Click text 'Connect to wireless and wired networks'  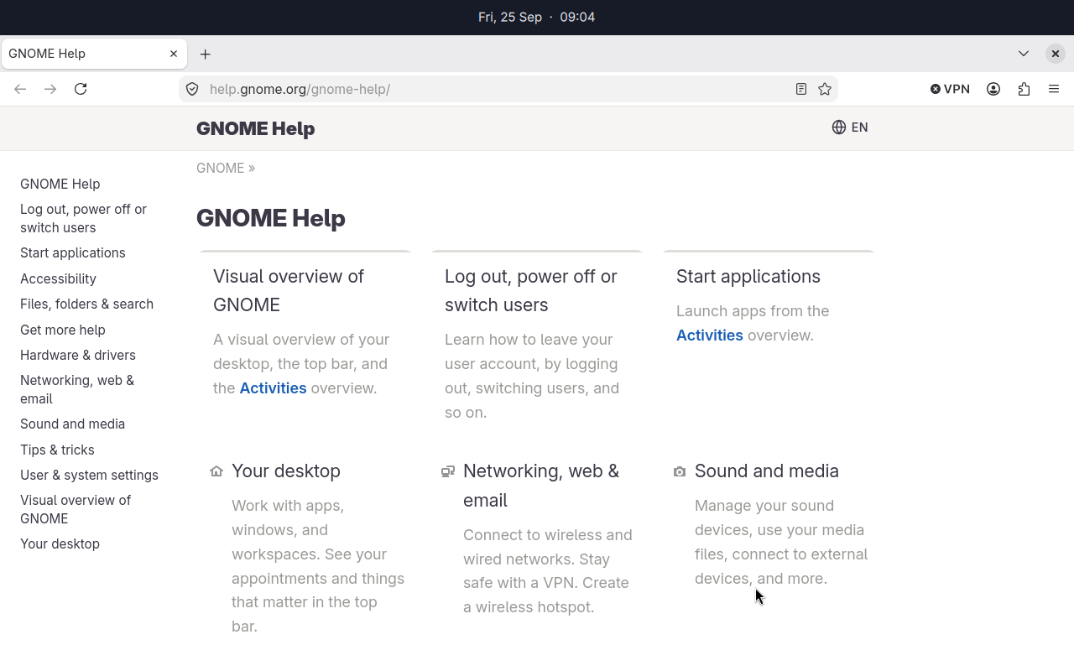point(548,547)
